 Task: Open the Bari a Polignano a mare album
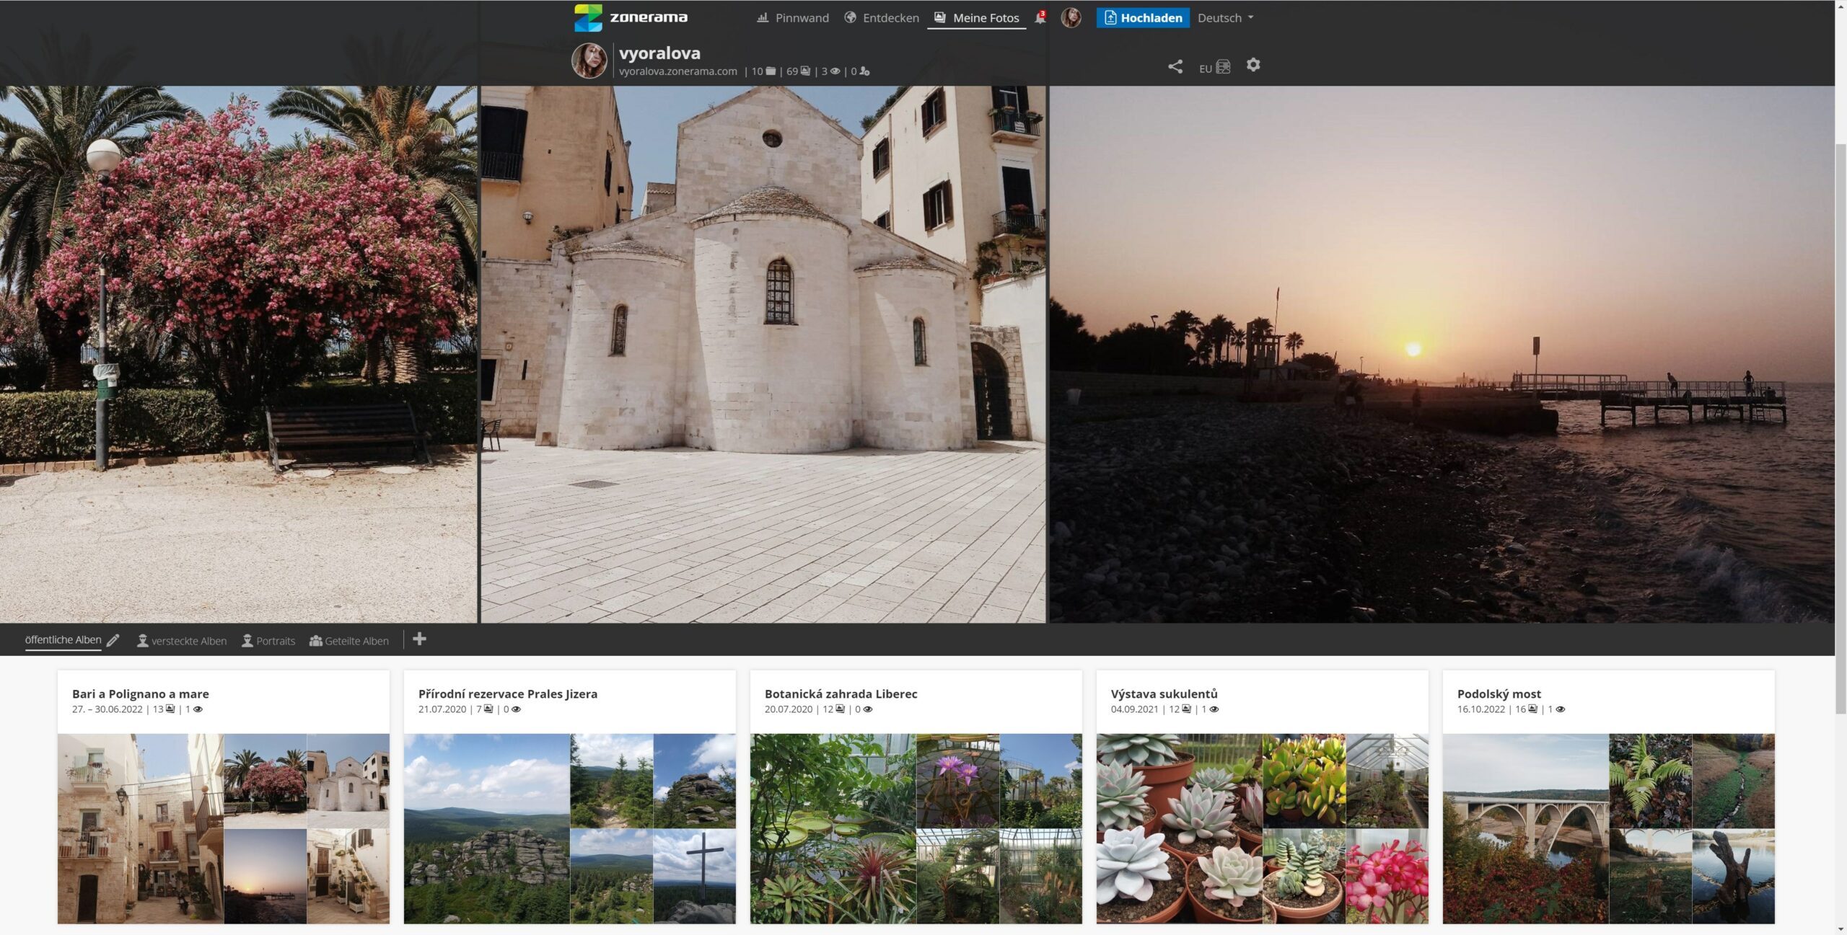141,694
